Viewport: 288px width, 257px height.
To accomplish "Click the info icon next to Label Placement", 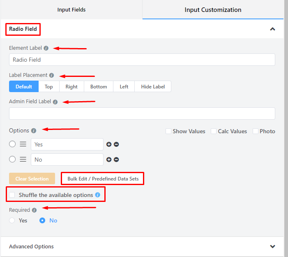I will (51, 75).
